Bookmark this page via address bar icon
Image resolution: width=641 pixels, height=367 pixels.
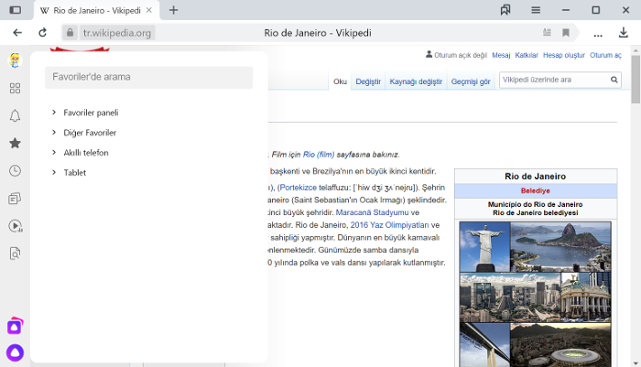[x=566, y=33]
